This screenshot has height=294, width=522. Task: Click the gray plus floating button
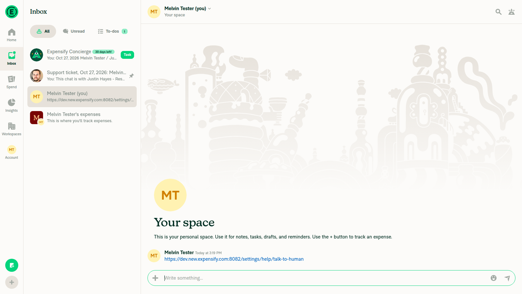12,282
